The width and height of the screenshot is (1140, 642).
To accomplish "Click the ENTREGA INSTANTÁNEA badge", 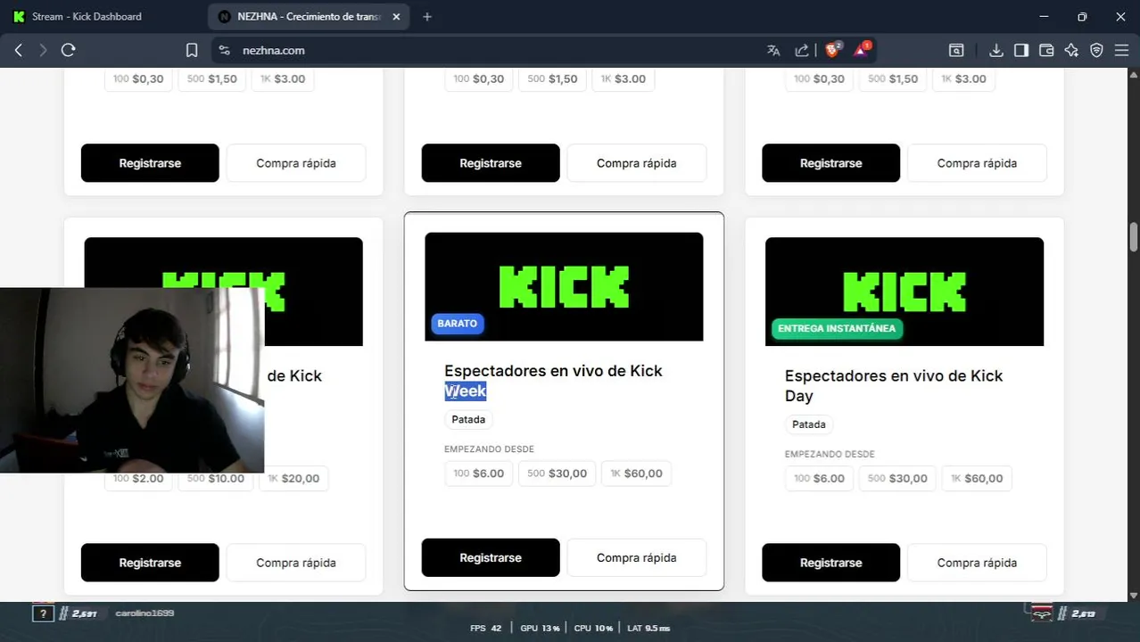I will click(x=837, y=328).
